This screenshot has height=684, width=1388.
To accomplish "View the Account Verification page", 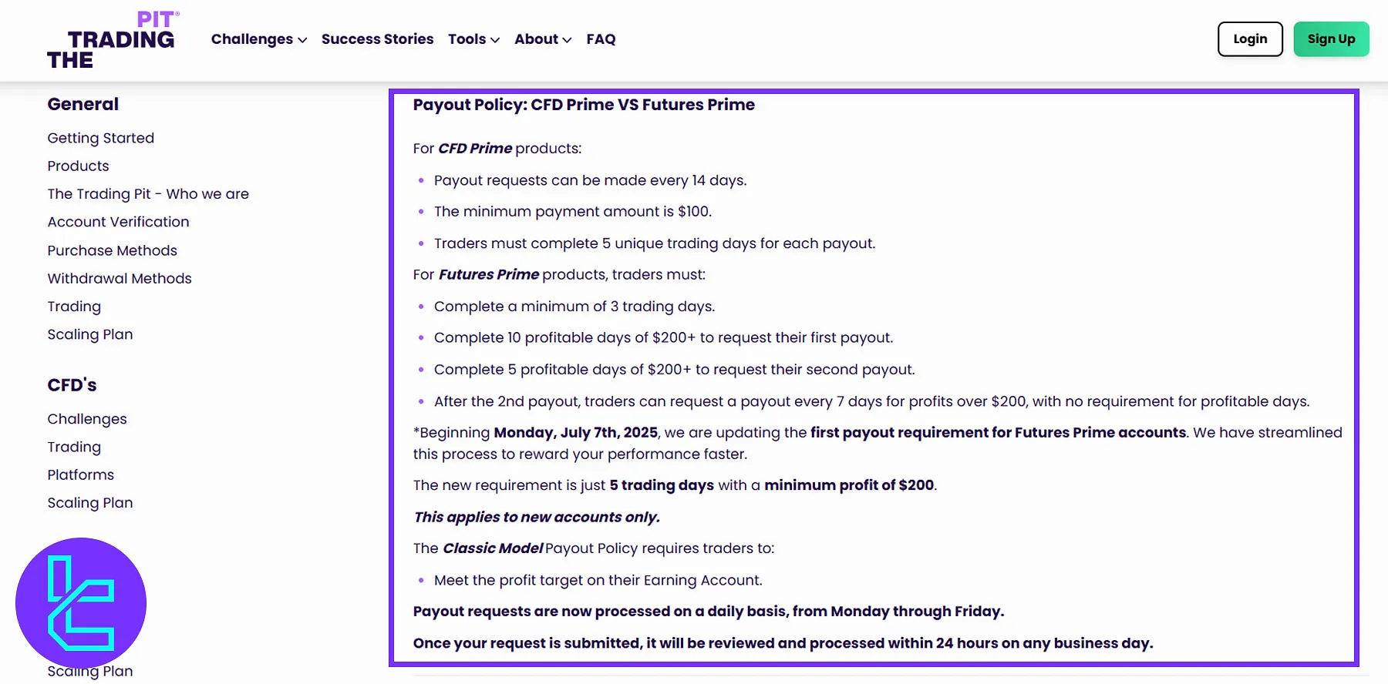I will (x=118, y=221).
